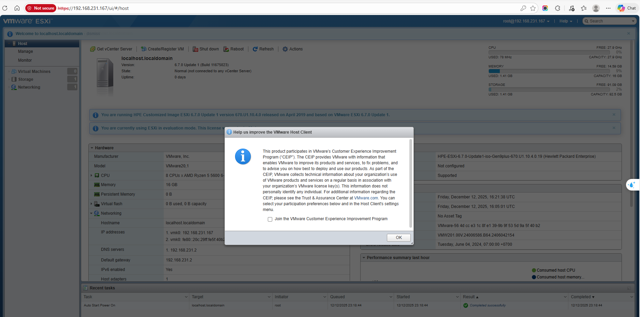The height and width of the screenshot is (317, 640).
Task: Select the Storage icon in navigator
Action: (x=14, y=79)
